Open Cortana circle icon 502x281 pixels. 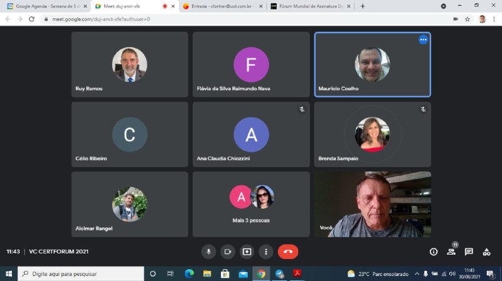pos(152,273)
